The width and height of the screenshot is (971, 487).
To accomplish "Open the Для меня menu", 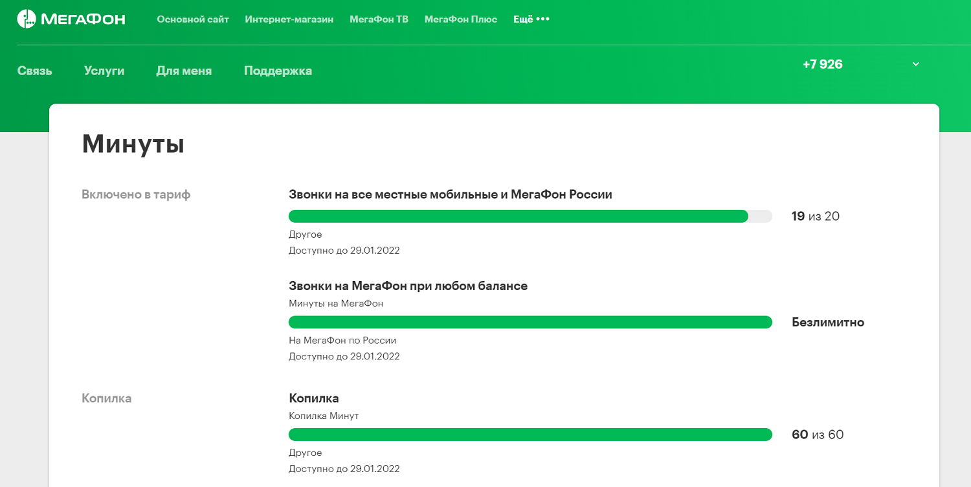I will 184,71.
